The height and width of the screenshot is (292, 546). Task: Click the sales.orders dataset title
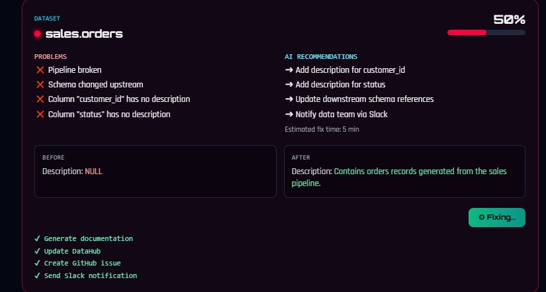[84, 34]
